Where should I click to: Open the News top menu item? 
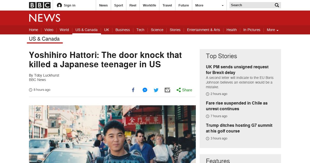(x=103, y=5)
